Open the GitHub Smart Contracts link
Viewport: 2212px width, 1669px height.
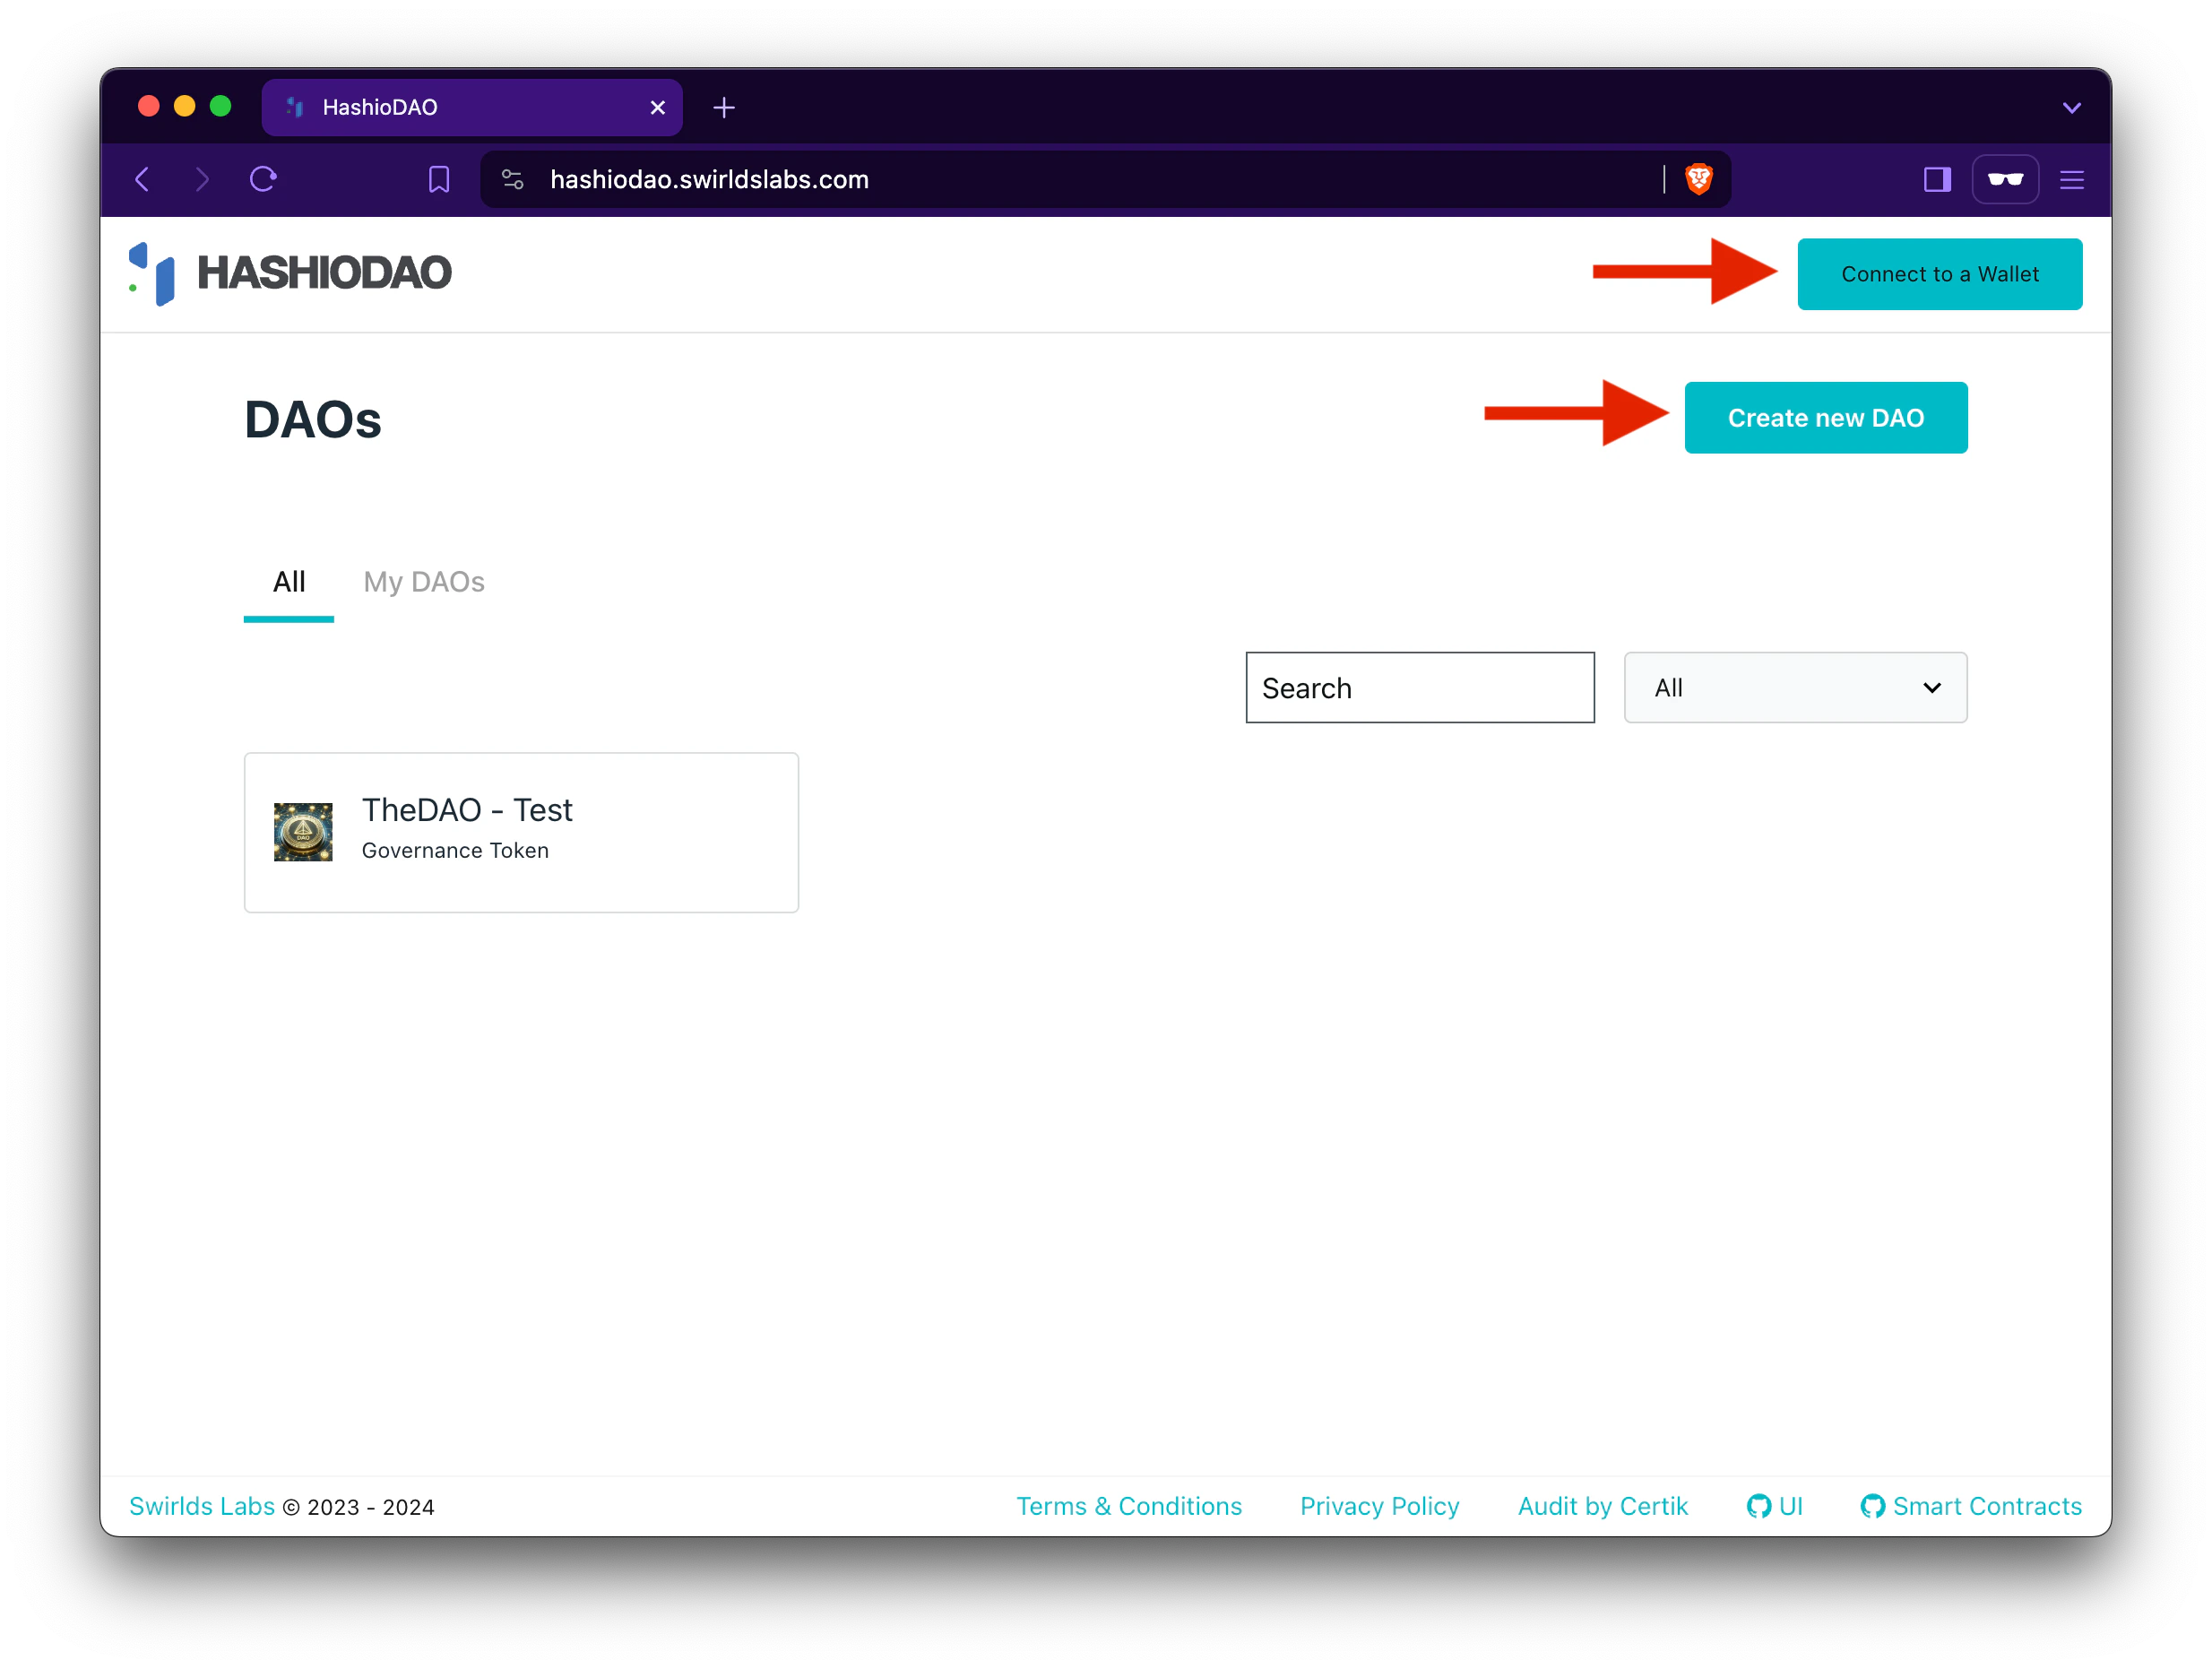pyautogui.click(x=1970, y=1505)
